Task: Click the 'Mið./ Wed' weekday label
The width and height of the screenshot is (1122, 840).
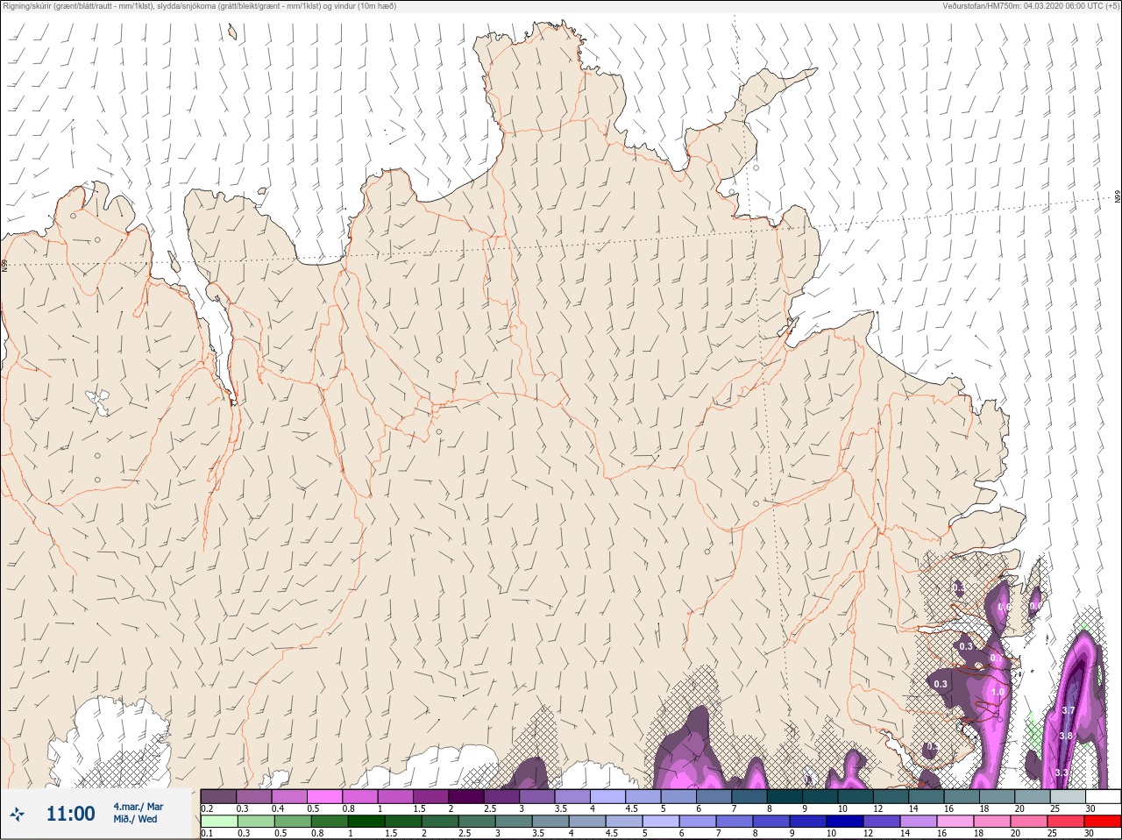Action: coord(135,819)
